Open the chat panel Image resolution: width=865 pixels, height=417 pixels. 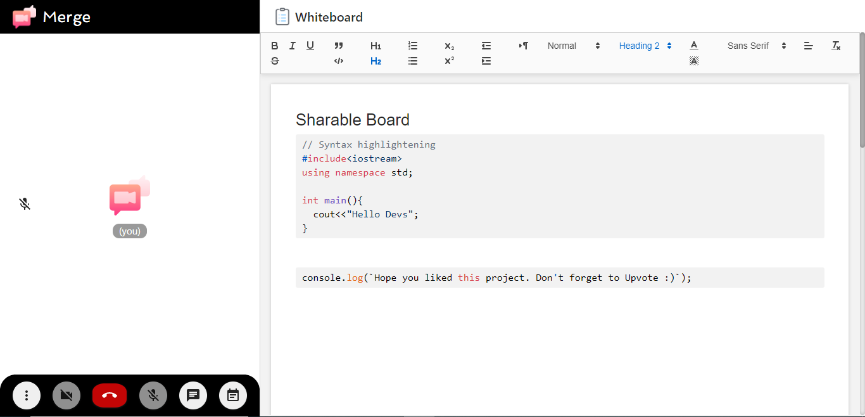193,395
